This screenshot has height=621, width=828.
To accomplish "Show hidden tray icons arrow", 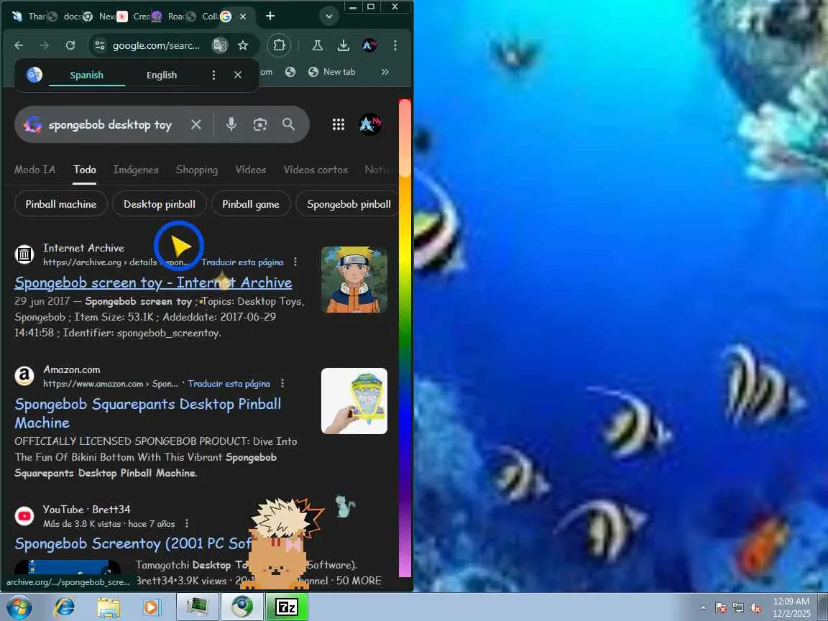I will pos(704,608).
